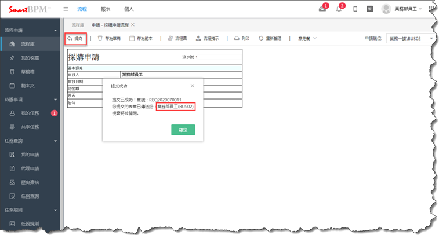439x235 pixels.
Task: Open 任務規則 item at sidebar bottom
Action: (30, 223)
